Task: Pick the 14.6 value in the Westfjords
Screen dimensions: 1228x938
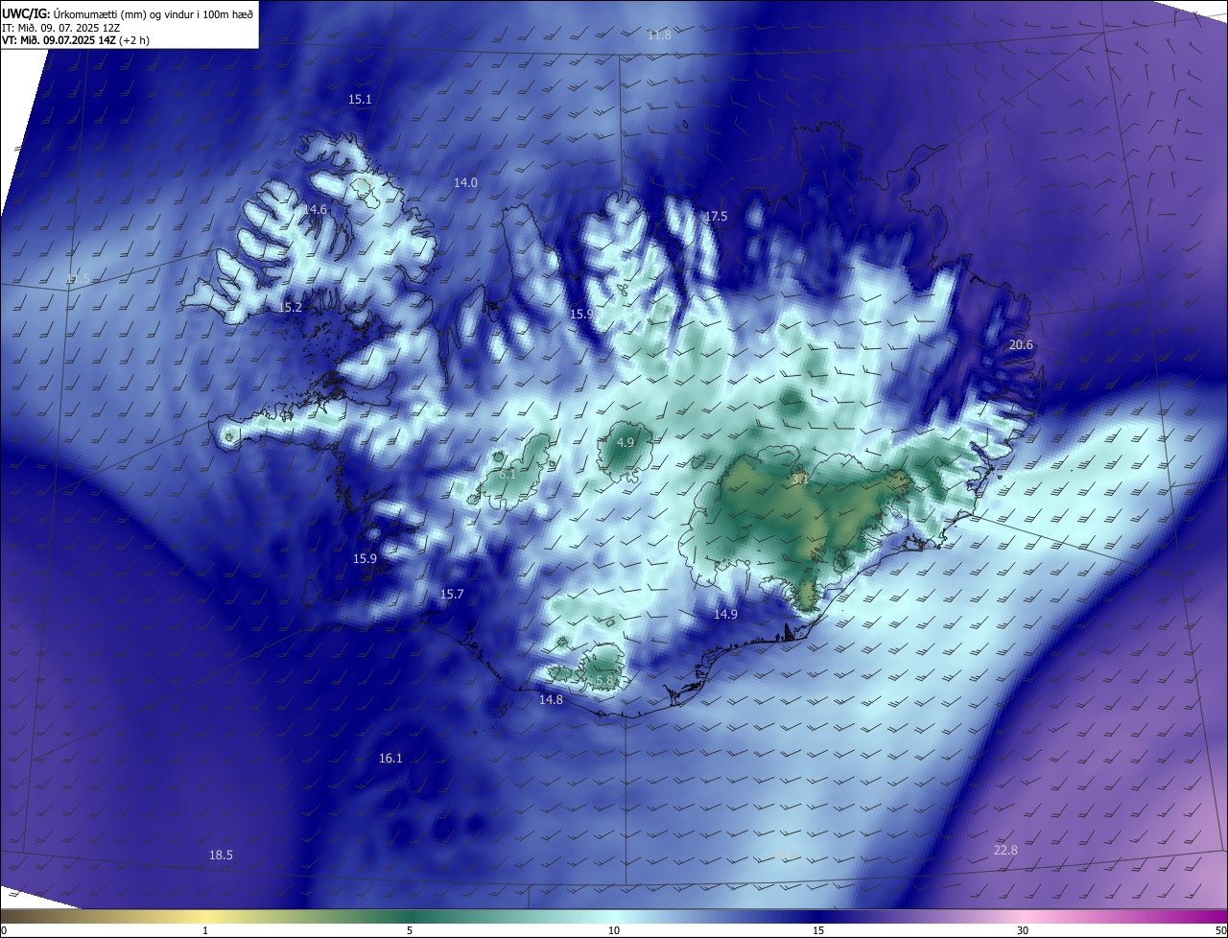Action: pos(316,209)
